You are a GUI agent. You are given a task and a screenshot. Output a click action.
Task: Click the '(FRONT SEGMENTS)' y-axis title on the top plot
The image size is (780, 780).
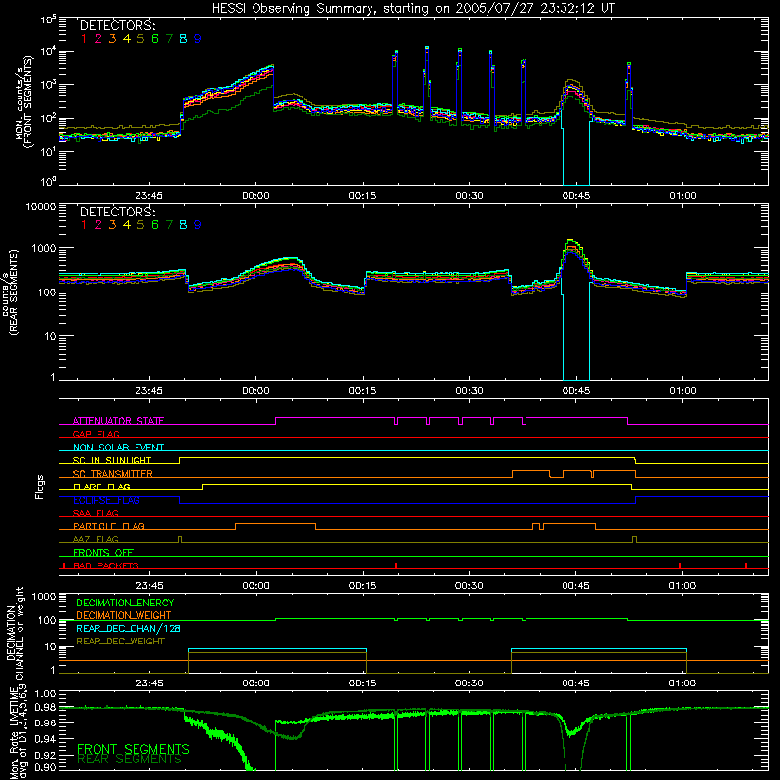click(28, 101)
